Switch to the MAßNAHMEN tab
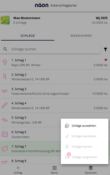This screenshot has width=110, height=175. click(x=81, y=36)
